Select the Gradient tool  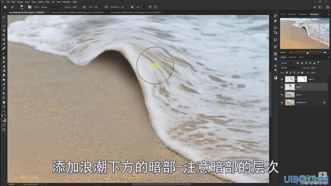[4, 71]
